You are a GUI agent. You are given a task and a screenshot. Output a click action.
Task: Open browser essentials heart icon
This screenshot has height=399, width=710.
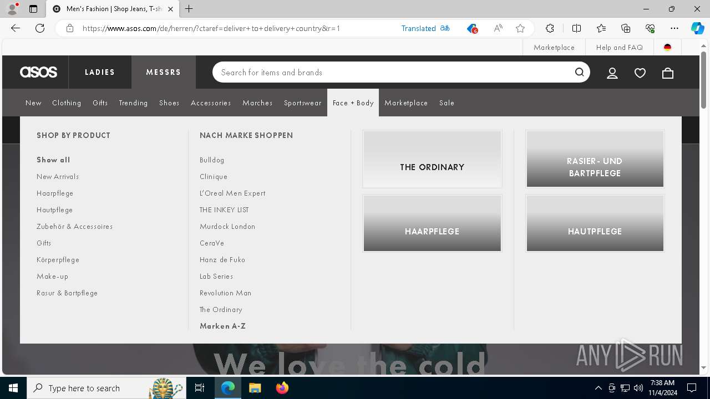pos(650,28)
